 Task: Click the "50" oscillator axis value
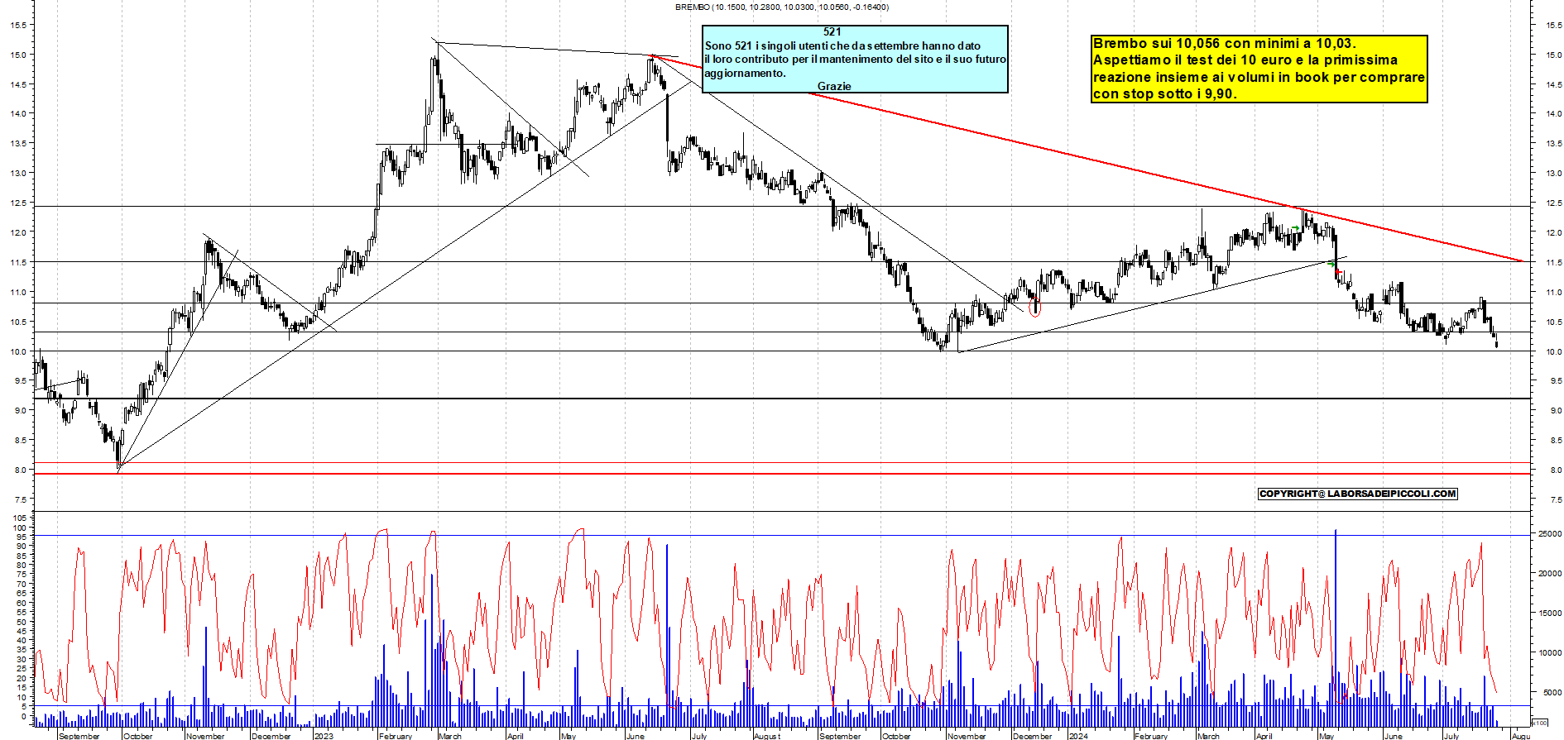(x=22, y=622)
